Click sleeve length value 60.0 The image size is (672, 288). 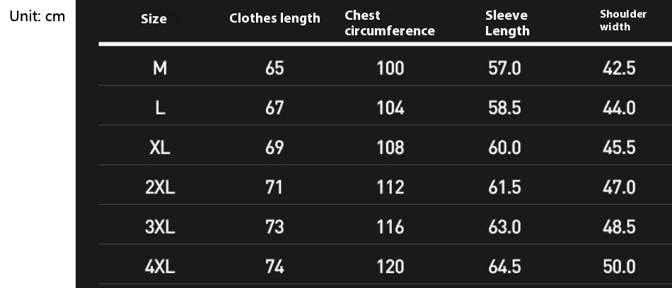pyautogui.click(x=504, y=148)
